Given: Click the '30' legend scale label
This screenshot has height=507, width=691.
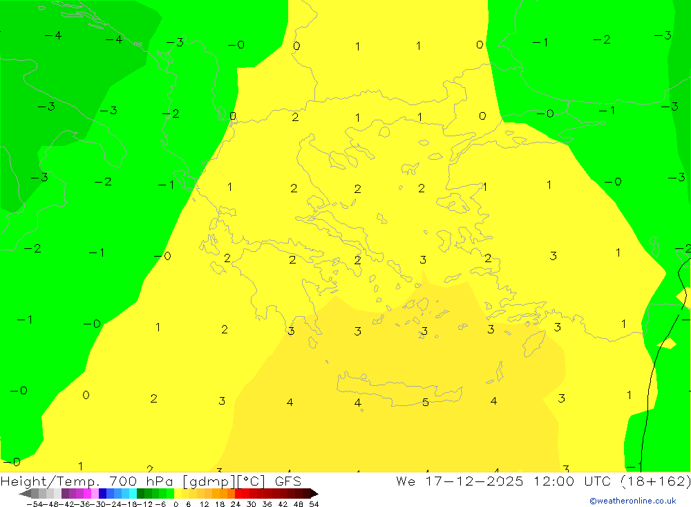Looking at the screenshot, I should tap(252, 504).
